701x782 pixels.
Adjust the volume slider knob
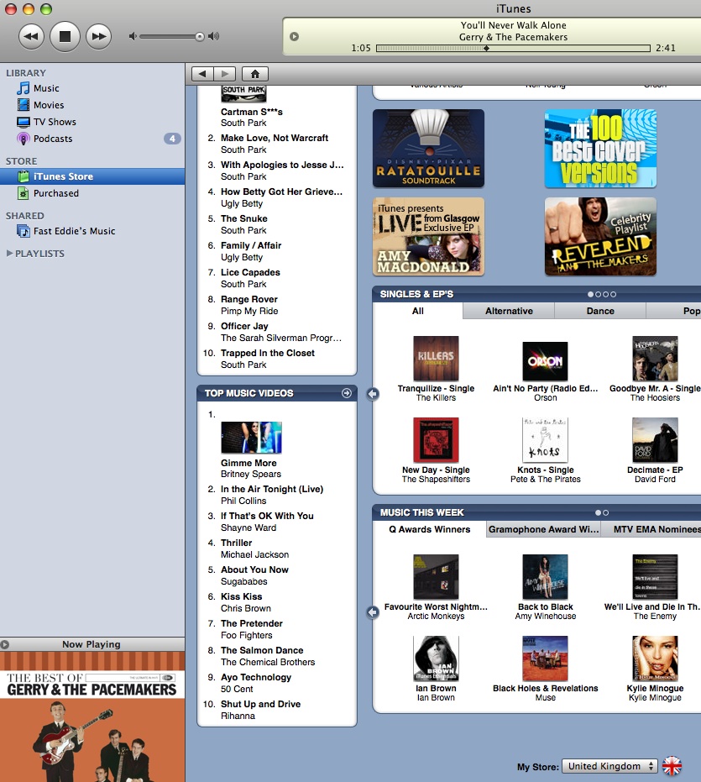coord(200,36)
